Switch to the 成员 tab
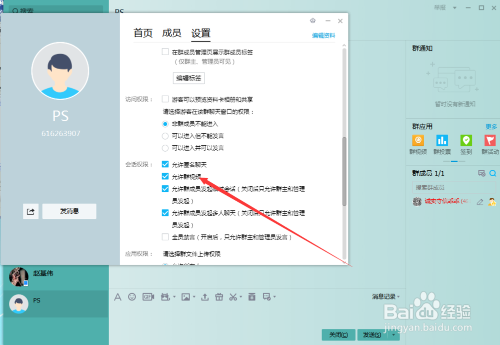The height and width of the screenshot is (345, 500). pos(172,33)
